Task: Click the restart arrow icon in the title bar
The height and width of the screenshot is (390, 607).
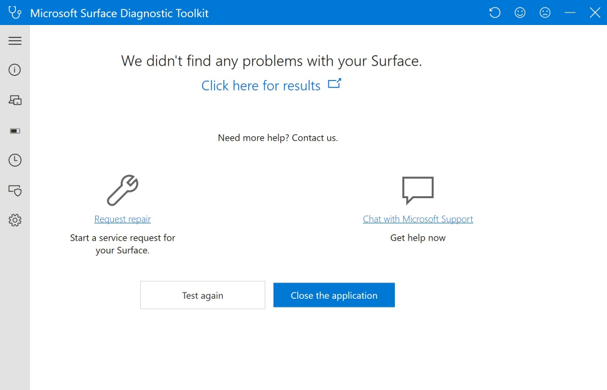Action: point(495,12)
